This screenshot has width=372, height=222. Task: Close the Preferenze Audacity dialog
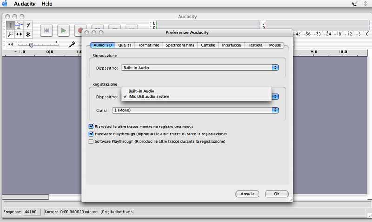(x=86, y=32)
